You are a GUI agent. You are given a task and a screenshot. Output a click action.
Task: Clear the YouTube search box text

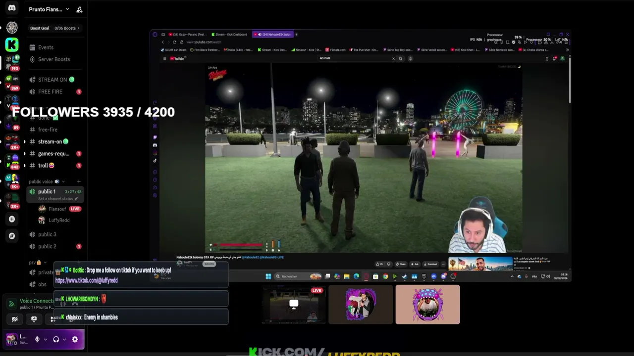coord(394,58)
